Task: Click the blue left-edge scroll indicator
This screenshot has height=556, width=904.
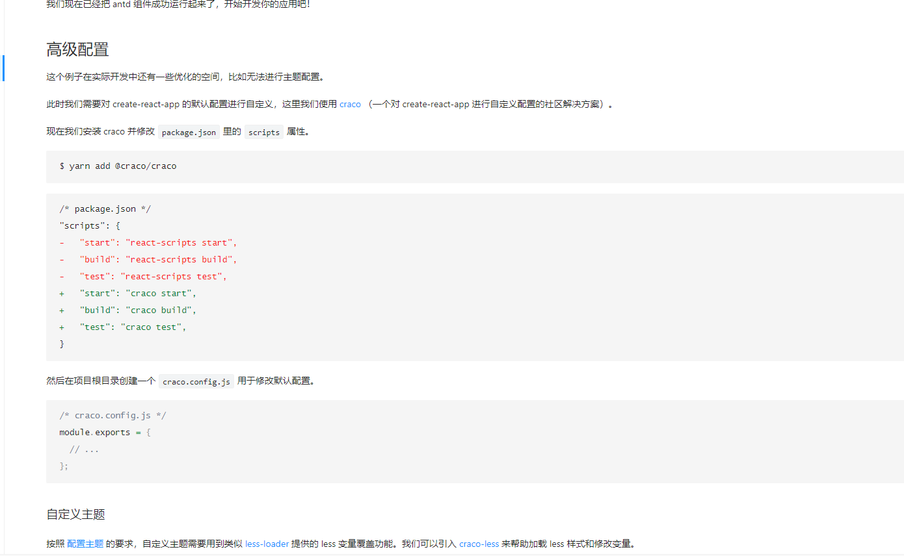Action: [3, 68]
